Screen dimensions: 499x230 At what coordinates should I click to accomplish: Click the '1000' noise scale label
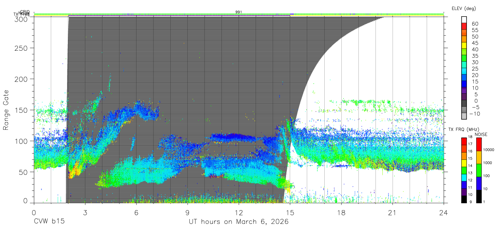click(488, 163)
